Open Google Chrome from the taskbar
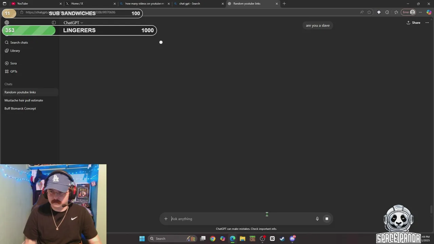 point(213,239)
